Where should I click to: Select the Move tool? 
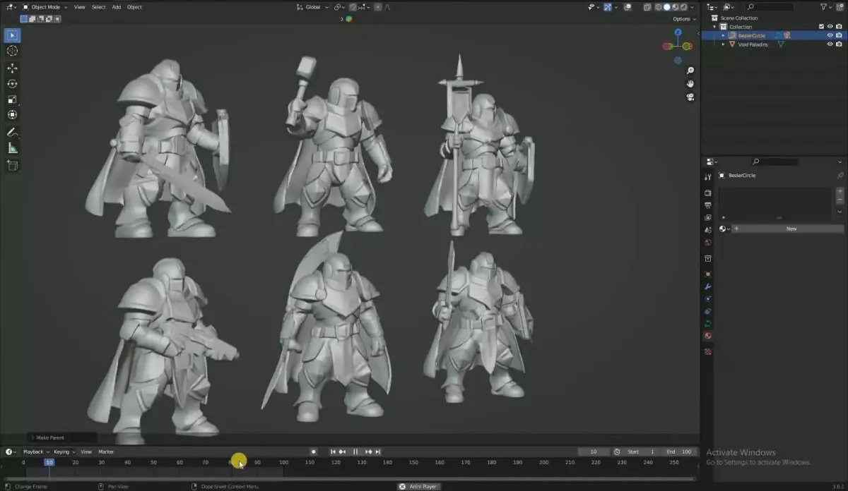[x=12, y=68]
